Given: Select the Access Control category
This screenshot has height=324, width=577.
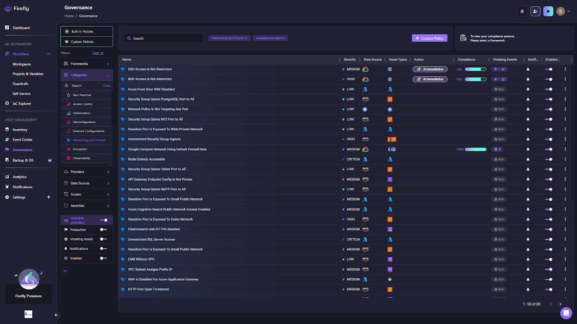Looking at the screenshot, I should click(83, 104).
